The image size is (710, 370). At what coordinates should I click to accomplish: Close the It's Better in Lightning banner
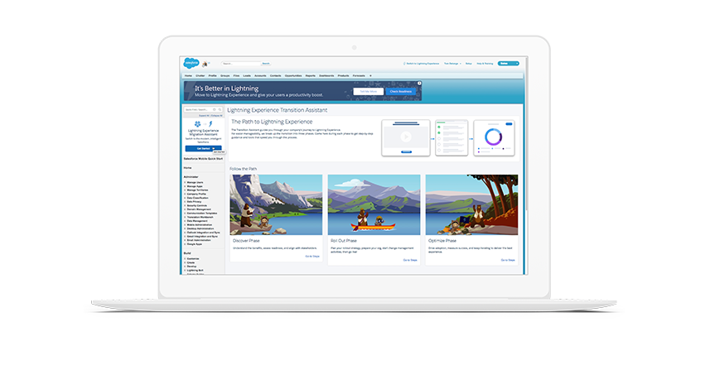[419, 84]
